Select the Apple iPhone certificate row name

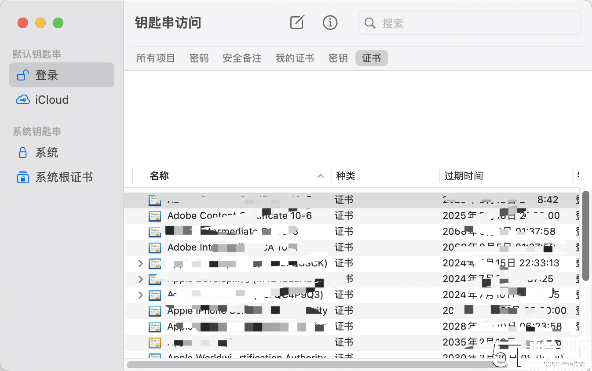pyautogui.click(x=247, y=311)
